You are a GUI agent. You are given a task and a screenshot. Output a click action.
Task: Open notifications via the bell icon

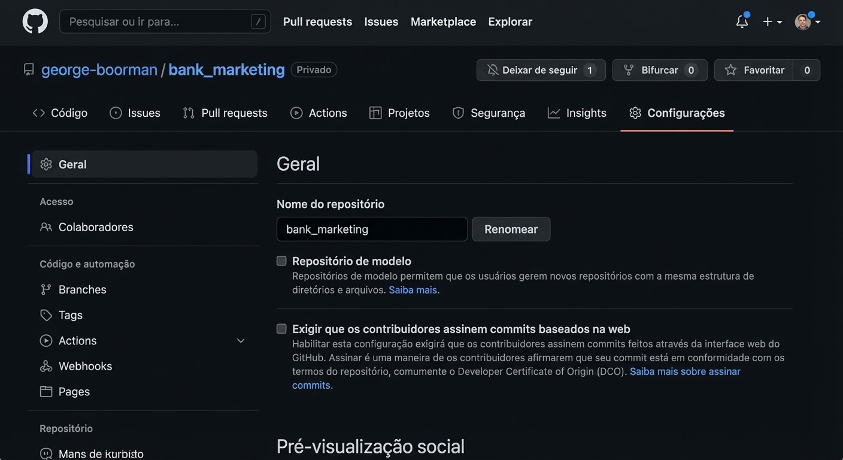coord(742,21)
